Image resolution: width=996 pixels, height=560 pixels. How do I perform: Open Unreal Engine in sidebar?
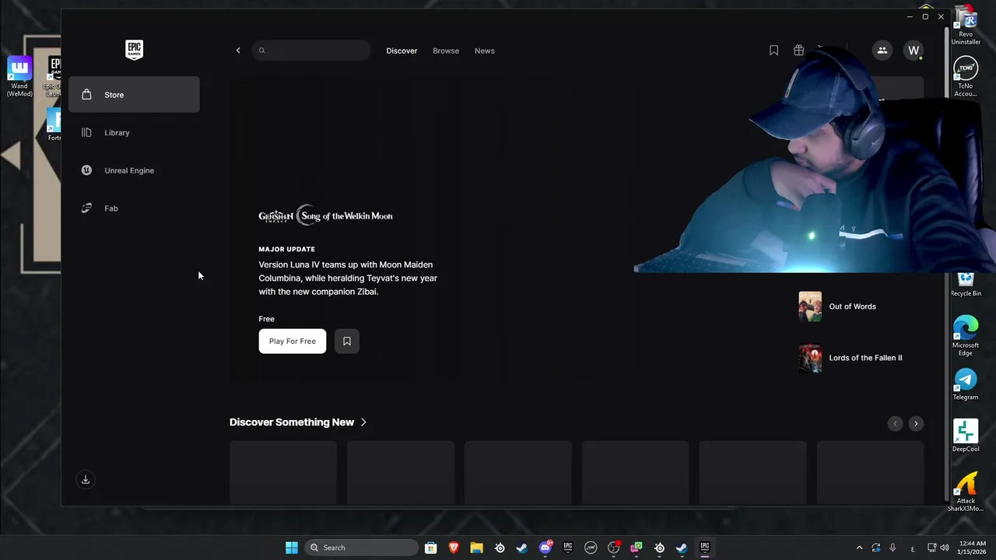[x=134, y=170]
